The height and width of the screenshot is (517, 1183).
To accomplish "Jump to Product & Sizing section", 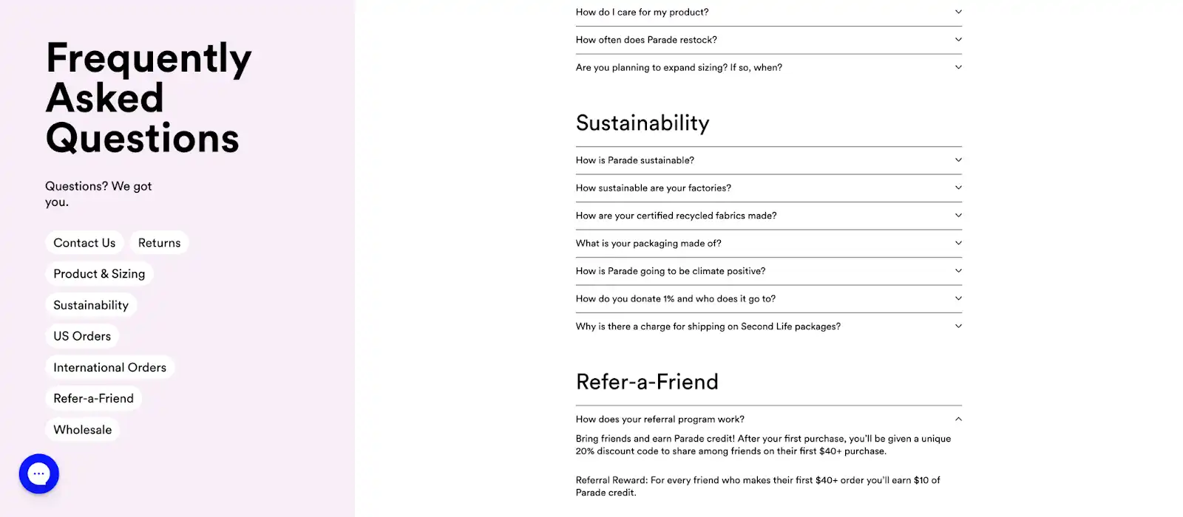I will click(99, 274).
